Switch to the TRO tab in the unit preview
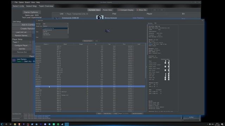This screenshot has height=126, width=225. tap(155, 23)
